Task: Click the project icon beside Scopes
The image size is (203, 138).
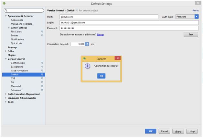Action: 42,35
